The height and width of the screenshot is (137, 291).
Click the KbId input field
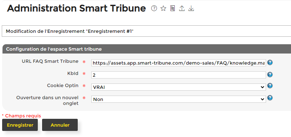pos(179,75)
